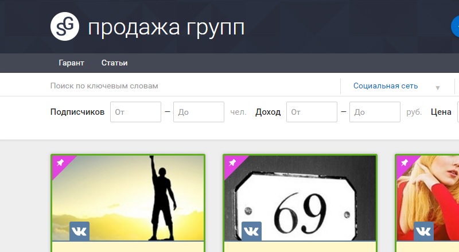Open the blonde woman group thumbnail

[427, 198]
